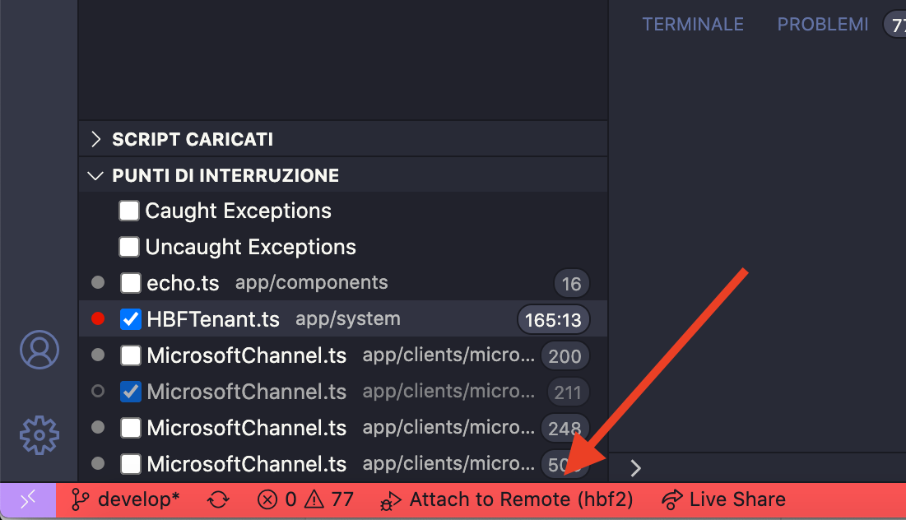Viewport: 906px width, 520px height.
Task: Open the Manage gear icon
Action: tap(39, 435)
